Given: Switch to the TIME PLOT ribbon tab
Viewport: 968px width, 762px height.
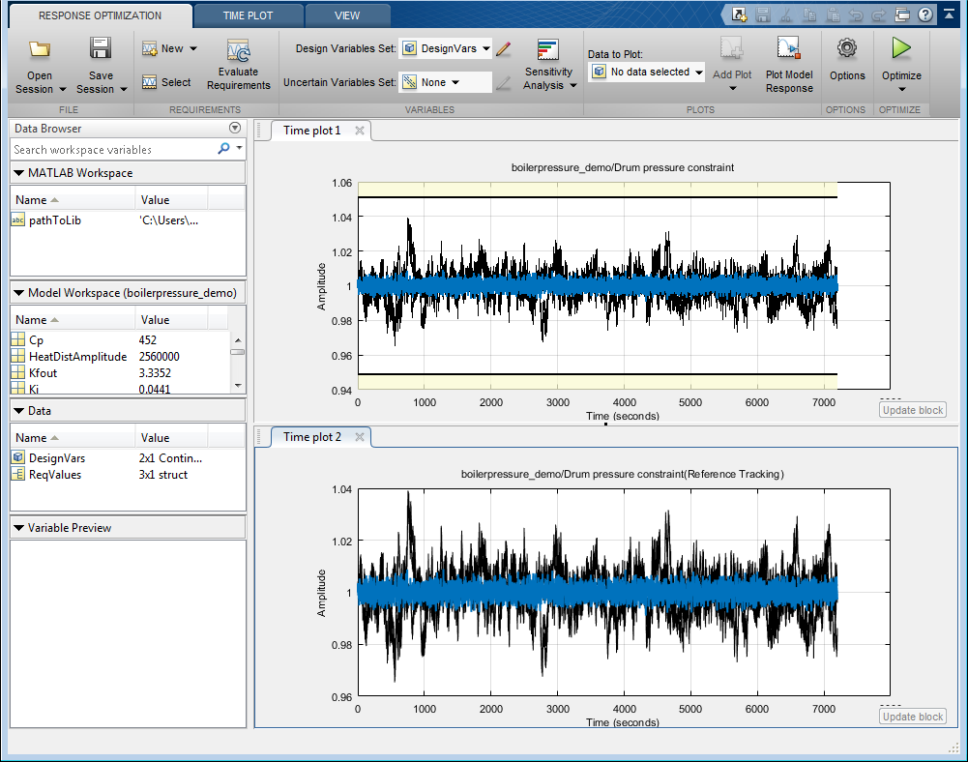Looking at the screenshot, I should [x=248, y=15].
